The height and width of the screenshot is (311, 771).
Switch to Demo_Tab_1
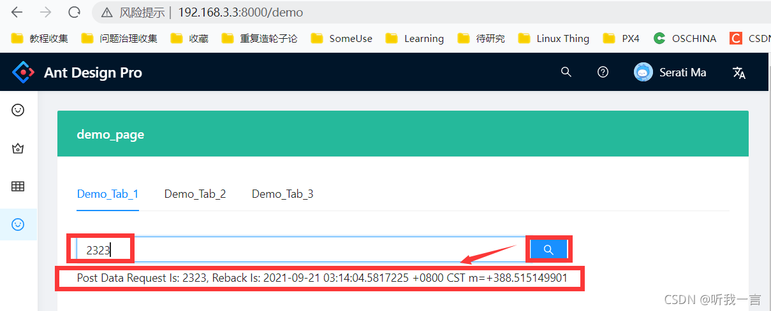point(108,194)
